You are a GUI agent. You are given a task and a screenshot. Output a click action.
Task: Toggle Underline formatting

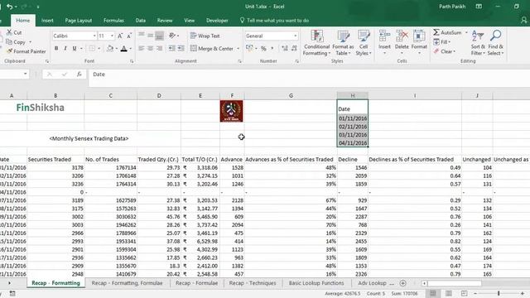(x=75, y=48)
